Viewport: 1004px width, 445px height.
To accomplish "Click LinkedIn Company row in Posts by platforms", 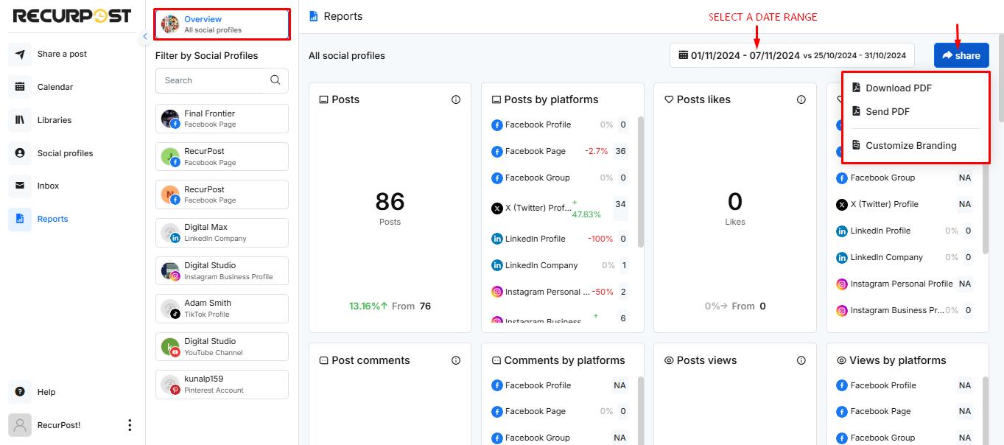I will [x=560, y=265].
